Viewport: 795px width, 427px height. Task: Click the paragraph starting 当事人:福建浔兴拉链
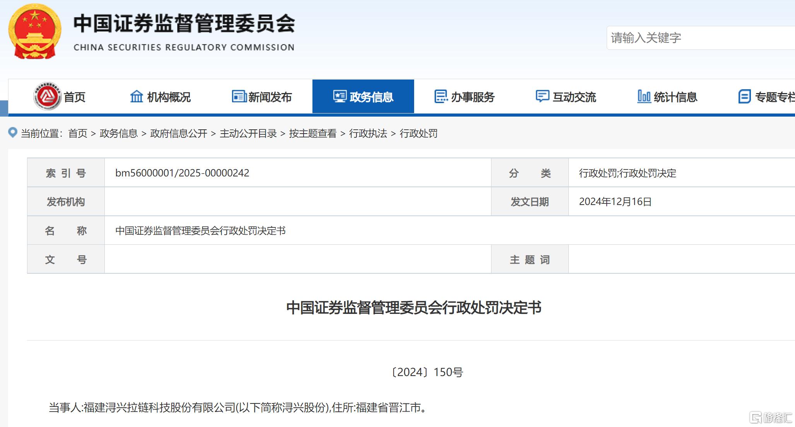238,407
